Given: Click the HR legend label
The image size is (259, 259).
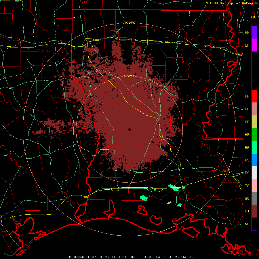Looking at the screenshot, I should [247, 135].
